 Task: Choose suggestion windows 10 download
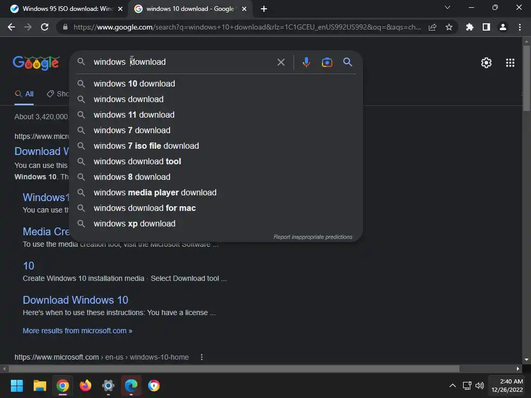(x=216, y=83)
